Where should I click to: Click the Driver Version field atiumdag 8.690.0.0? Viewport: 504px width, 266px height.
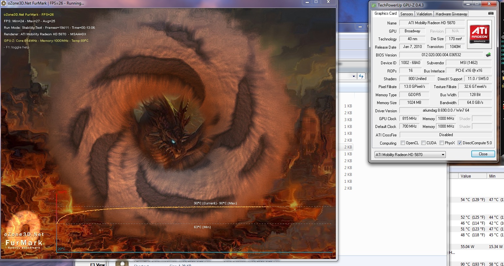445,110
